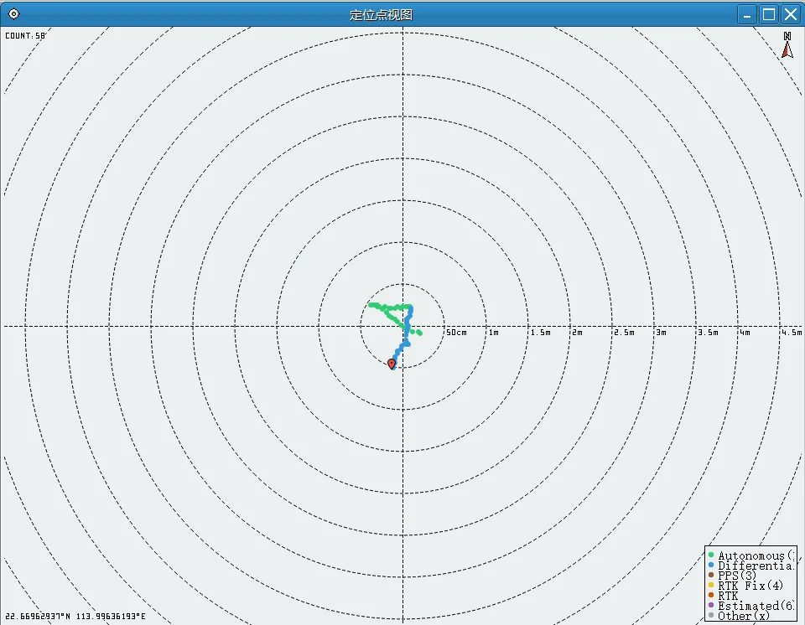
Task: Click the window title 定位点视图
Action: [381, 15]
